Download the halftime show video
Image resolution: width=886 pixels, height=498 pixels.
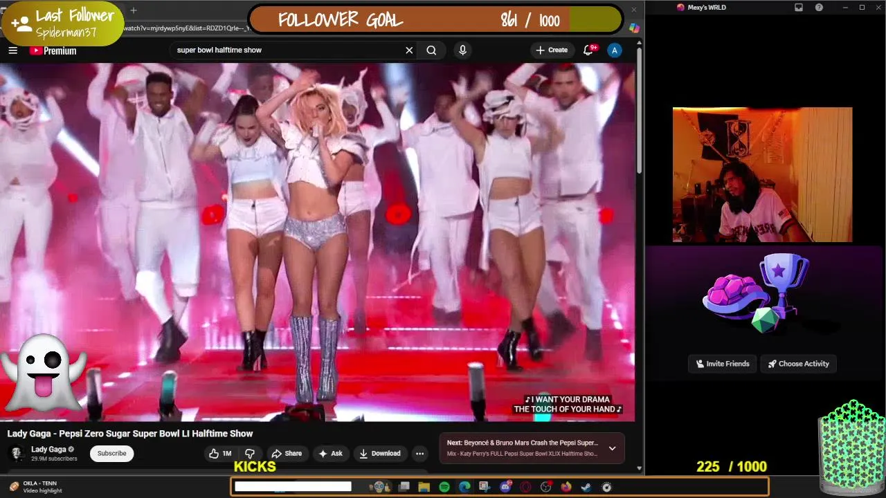click(x=379, y=454)
